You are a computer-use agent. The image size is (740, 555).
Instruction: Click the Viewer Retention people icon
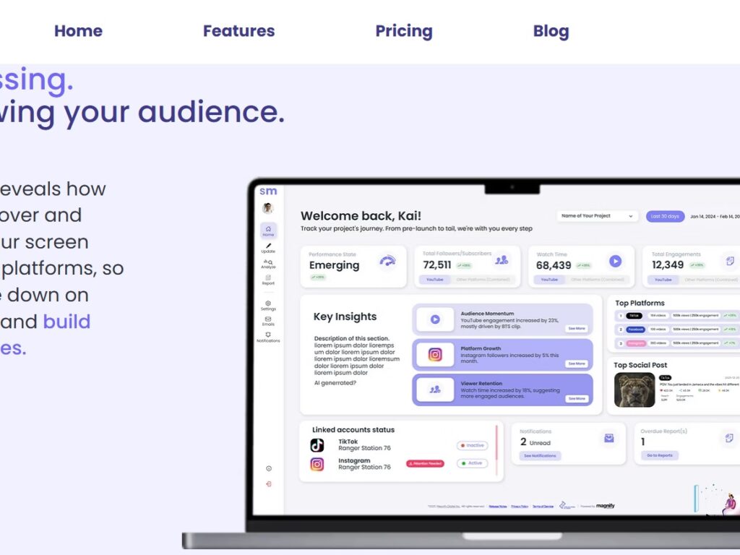(435, 390)
